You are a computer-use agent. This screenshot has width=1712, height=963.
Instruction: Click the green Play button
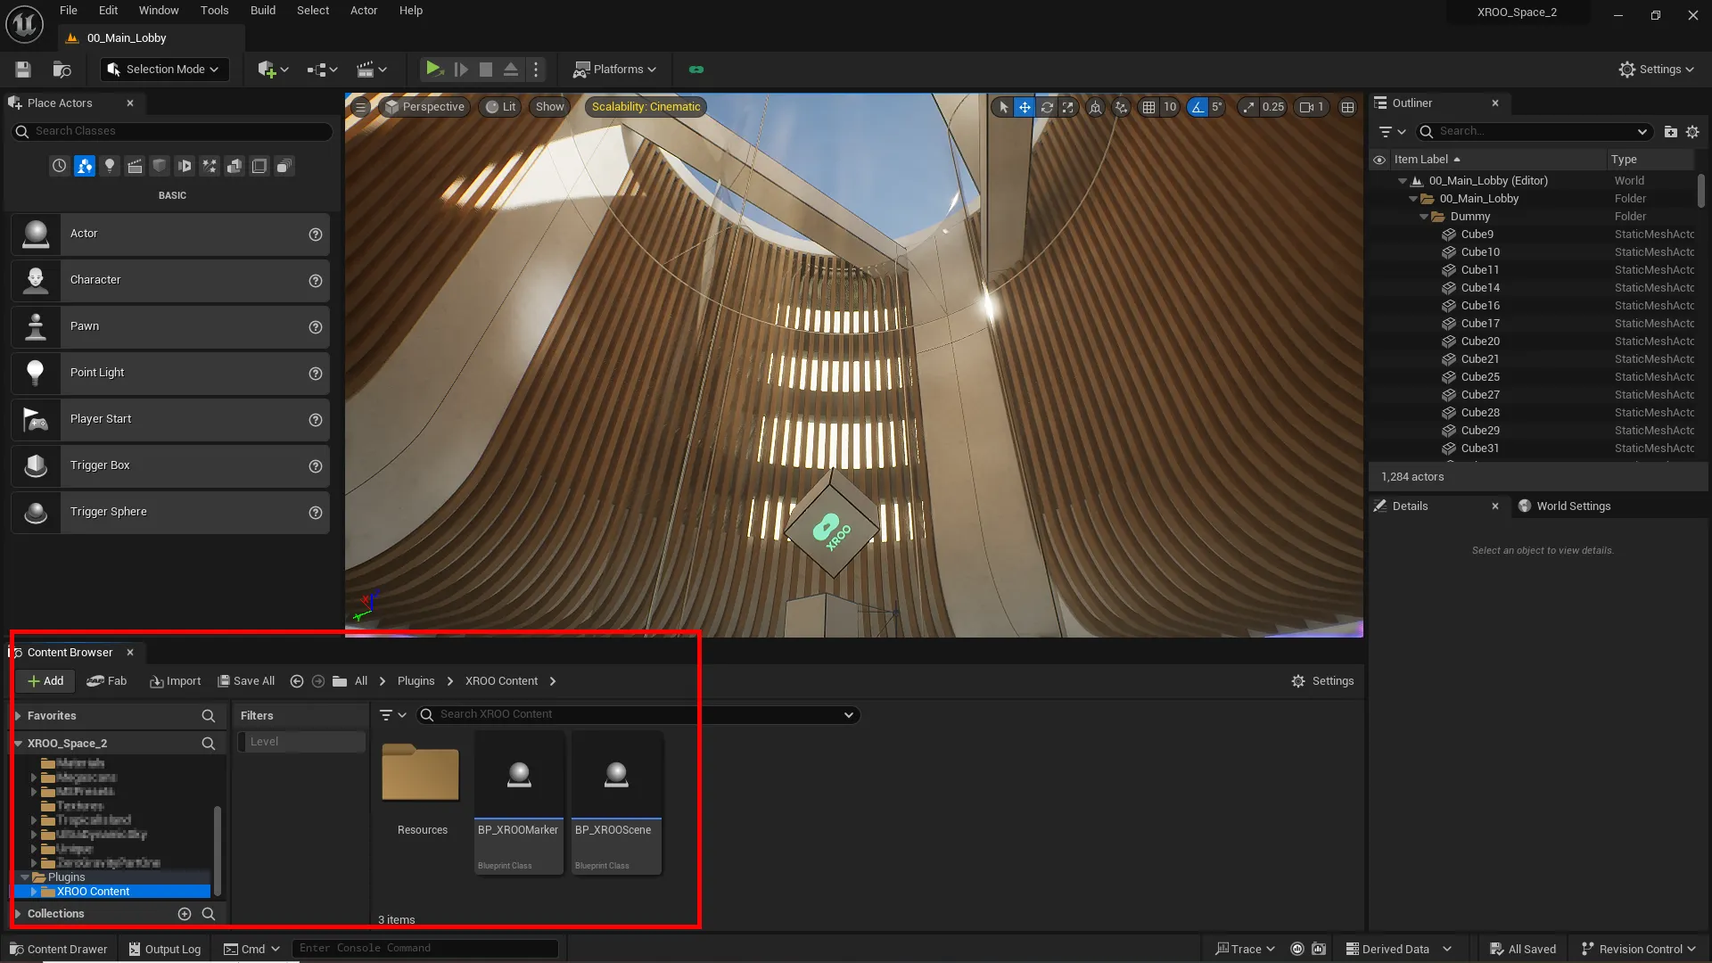pos(433,69)
